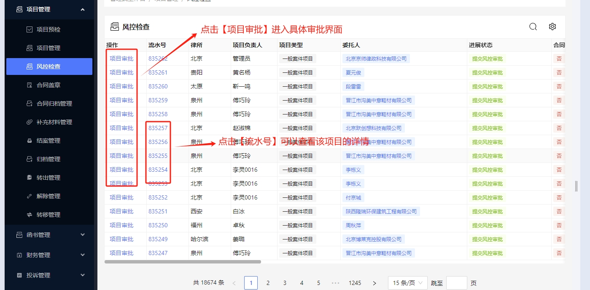Select 补充材料管理 sidebar entry
590x290 pixels.
54,122
